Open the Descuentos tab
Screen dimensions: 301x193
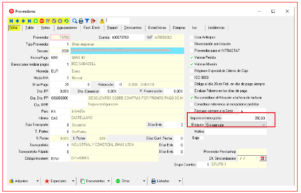click(133, 27)
